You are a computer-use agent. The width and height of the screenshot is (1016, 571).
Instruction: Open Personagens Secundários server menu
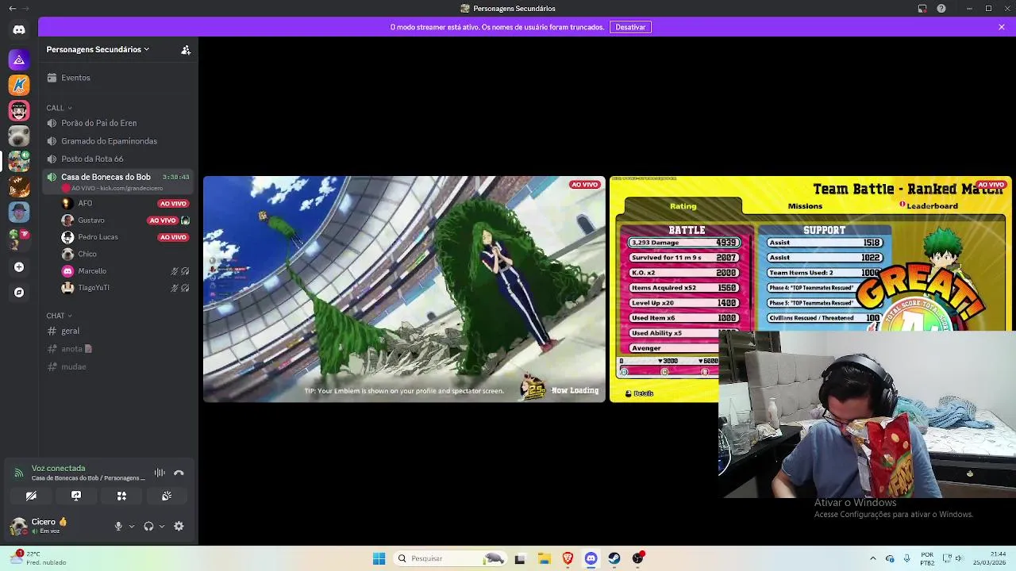98,49
